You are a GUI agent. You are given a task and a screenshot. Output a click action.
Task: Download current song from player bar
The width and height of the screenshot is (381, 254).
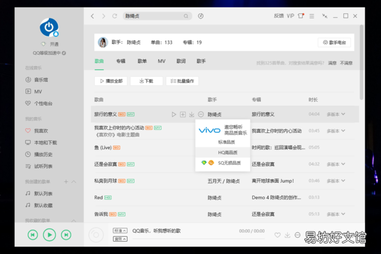[288, 235]
